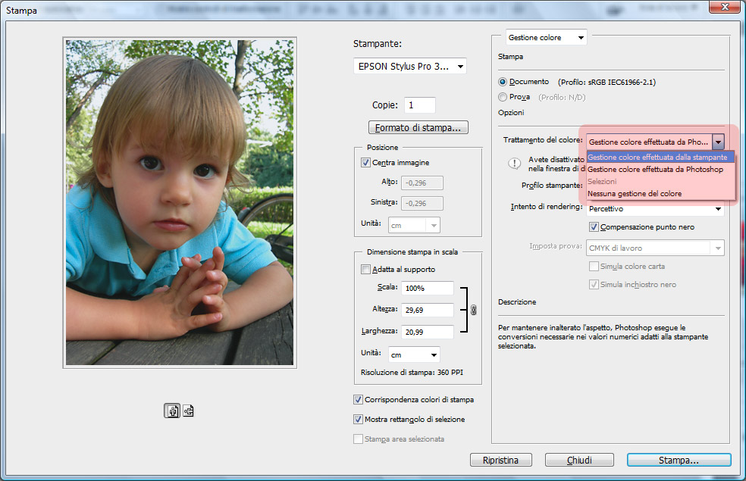Toggle the Centra immagine checkbox

pos(366,163)
